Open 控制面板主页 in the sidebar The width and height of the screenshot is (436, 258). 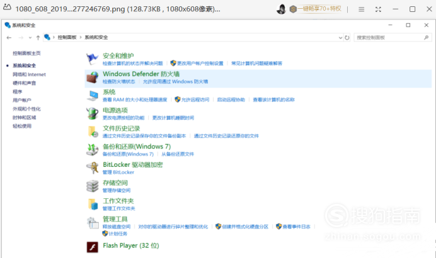tap(26, 53)
